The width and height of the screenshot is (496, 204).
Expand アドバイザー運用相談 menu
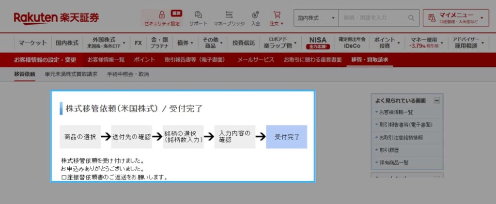point(468,43)
